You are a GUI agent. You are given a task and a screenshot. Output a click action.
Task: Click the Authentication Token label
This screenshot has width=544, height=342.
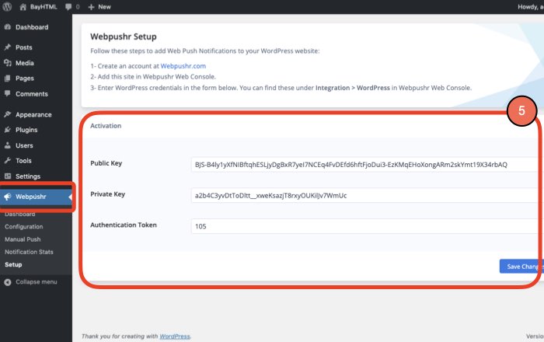coord(124,225)
